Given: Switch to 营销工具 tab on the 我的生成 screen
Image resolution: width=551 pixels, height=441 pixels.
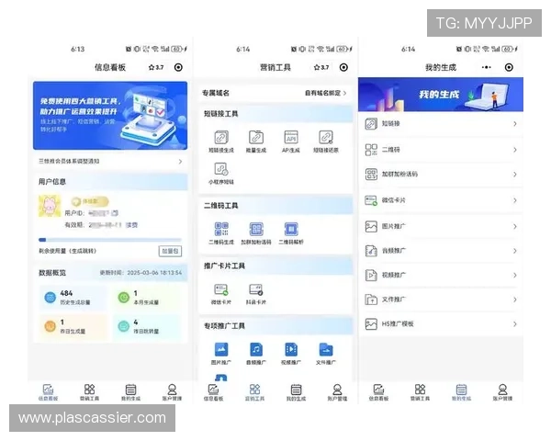Looking at the screenshot, I should point(420,392).
